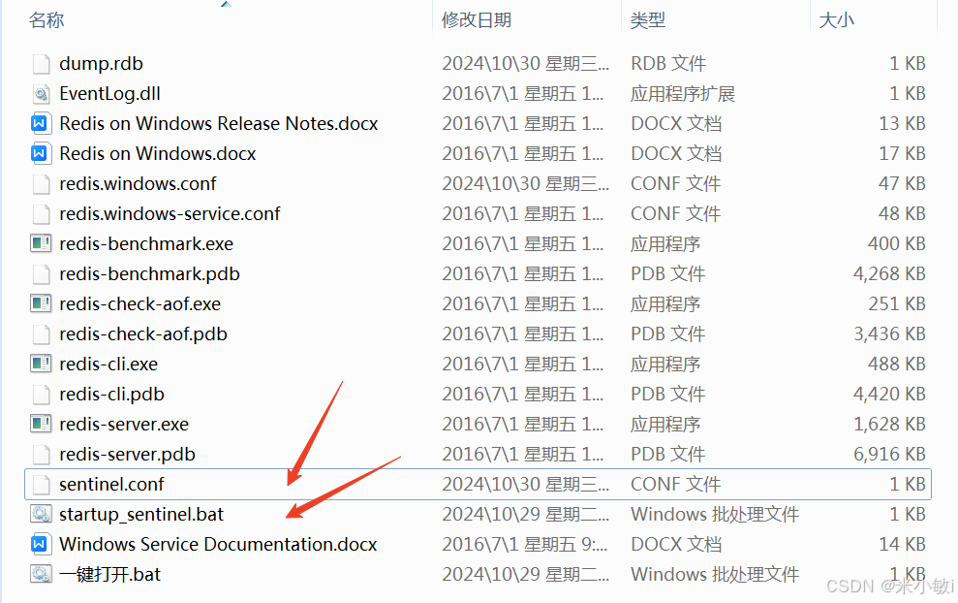This screenshot has width=958, height=603.
Task: Select the file name EventLog.dll
Action: pos(110,94)
